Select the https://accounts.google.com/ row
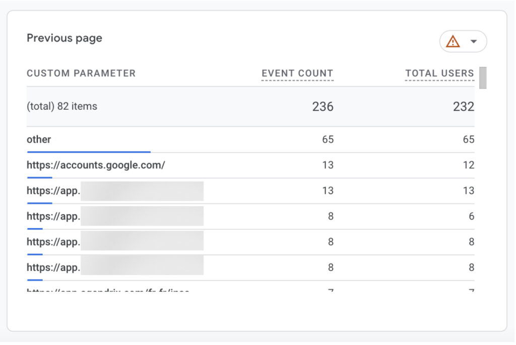The image size is (516, 345). [x=96, y=165]
